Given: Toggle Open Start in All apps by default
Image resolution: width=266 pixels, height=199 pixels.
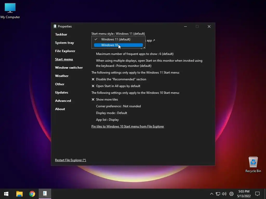Looking at the screenshot, I should [x=116, y=86].
